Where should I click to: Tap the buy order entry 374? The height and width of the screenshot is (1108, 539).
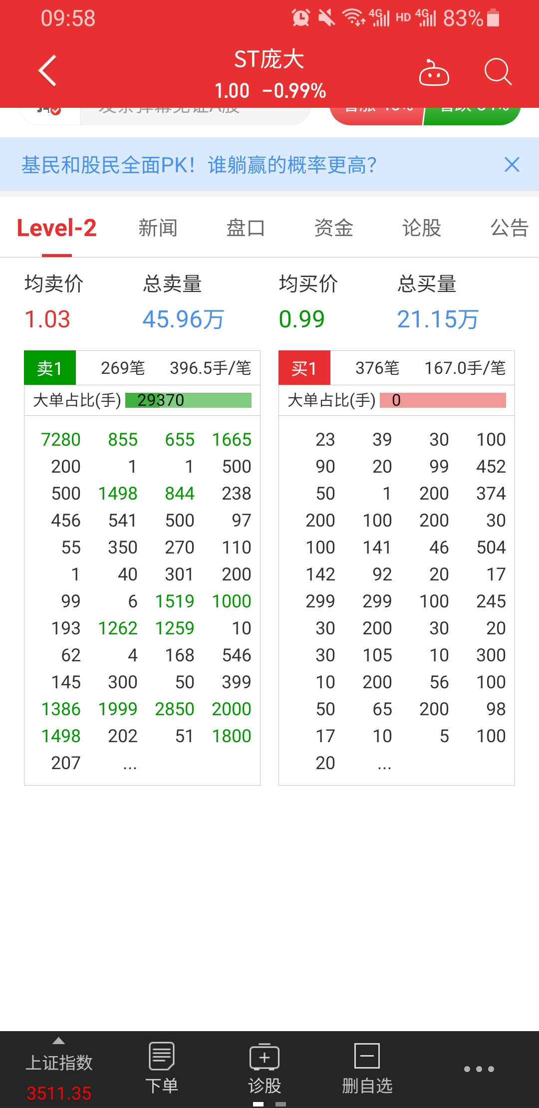click(491, 494)
